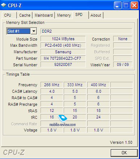Click the Correction value None
Viewport: 140px width, 159px height.
tap(123, 39)
